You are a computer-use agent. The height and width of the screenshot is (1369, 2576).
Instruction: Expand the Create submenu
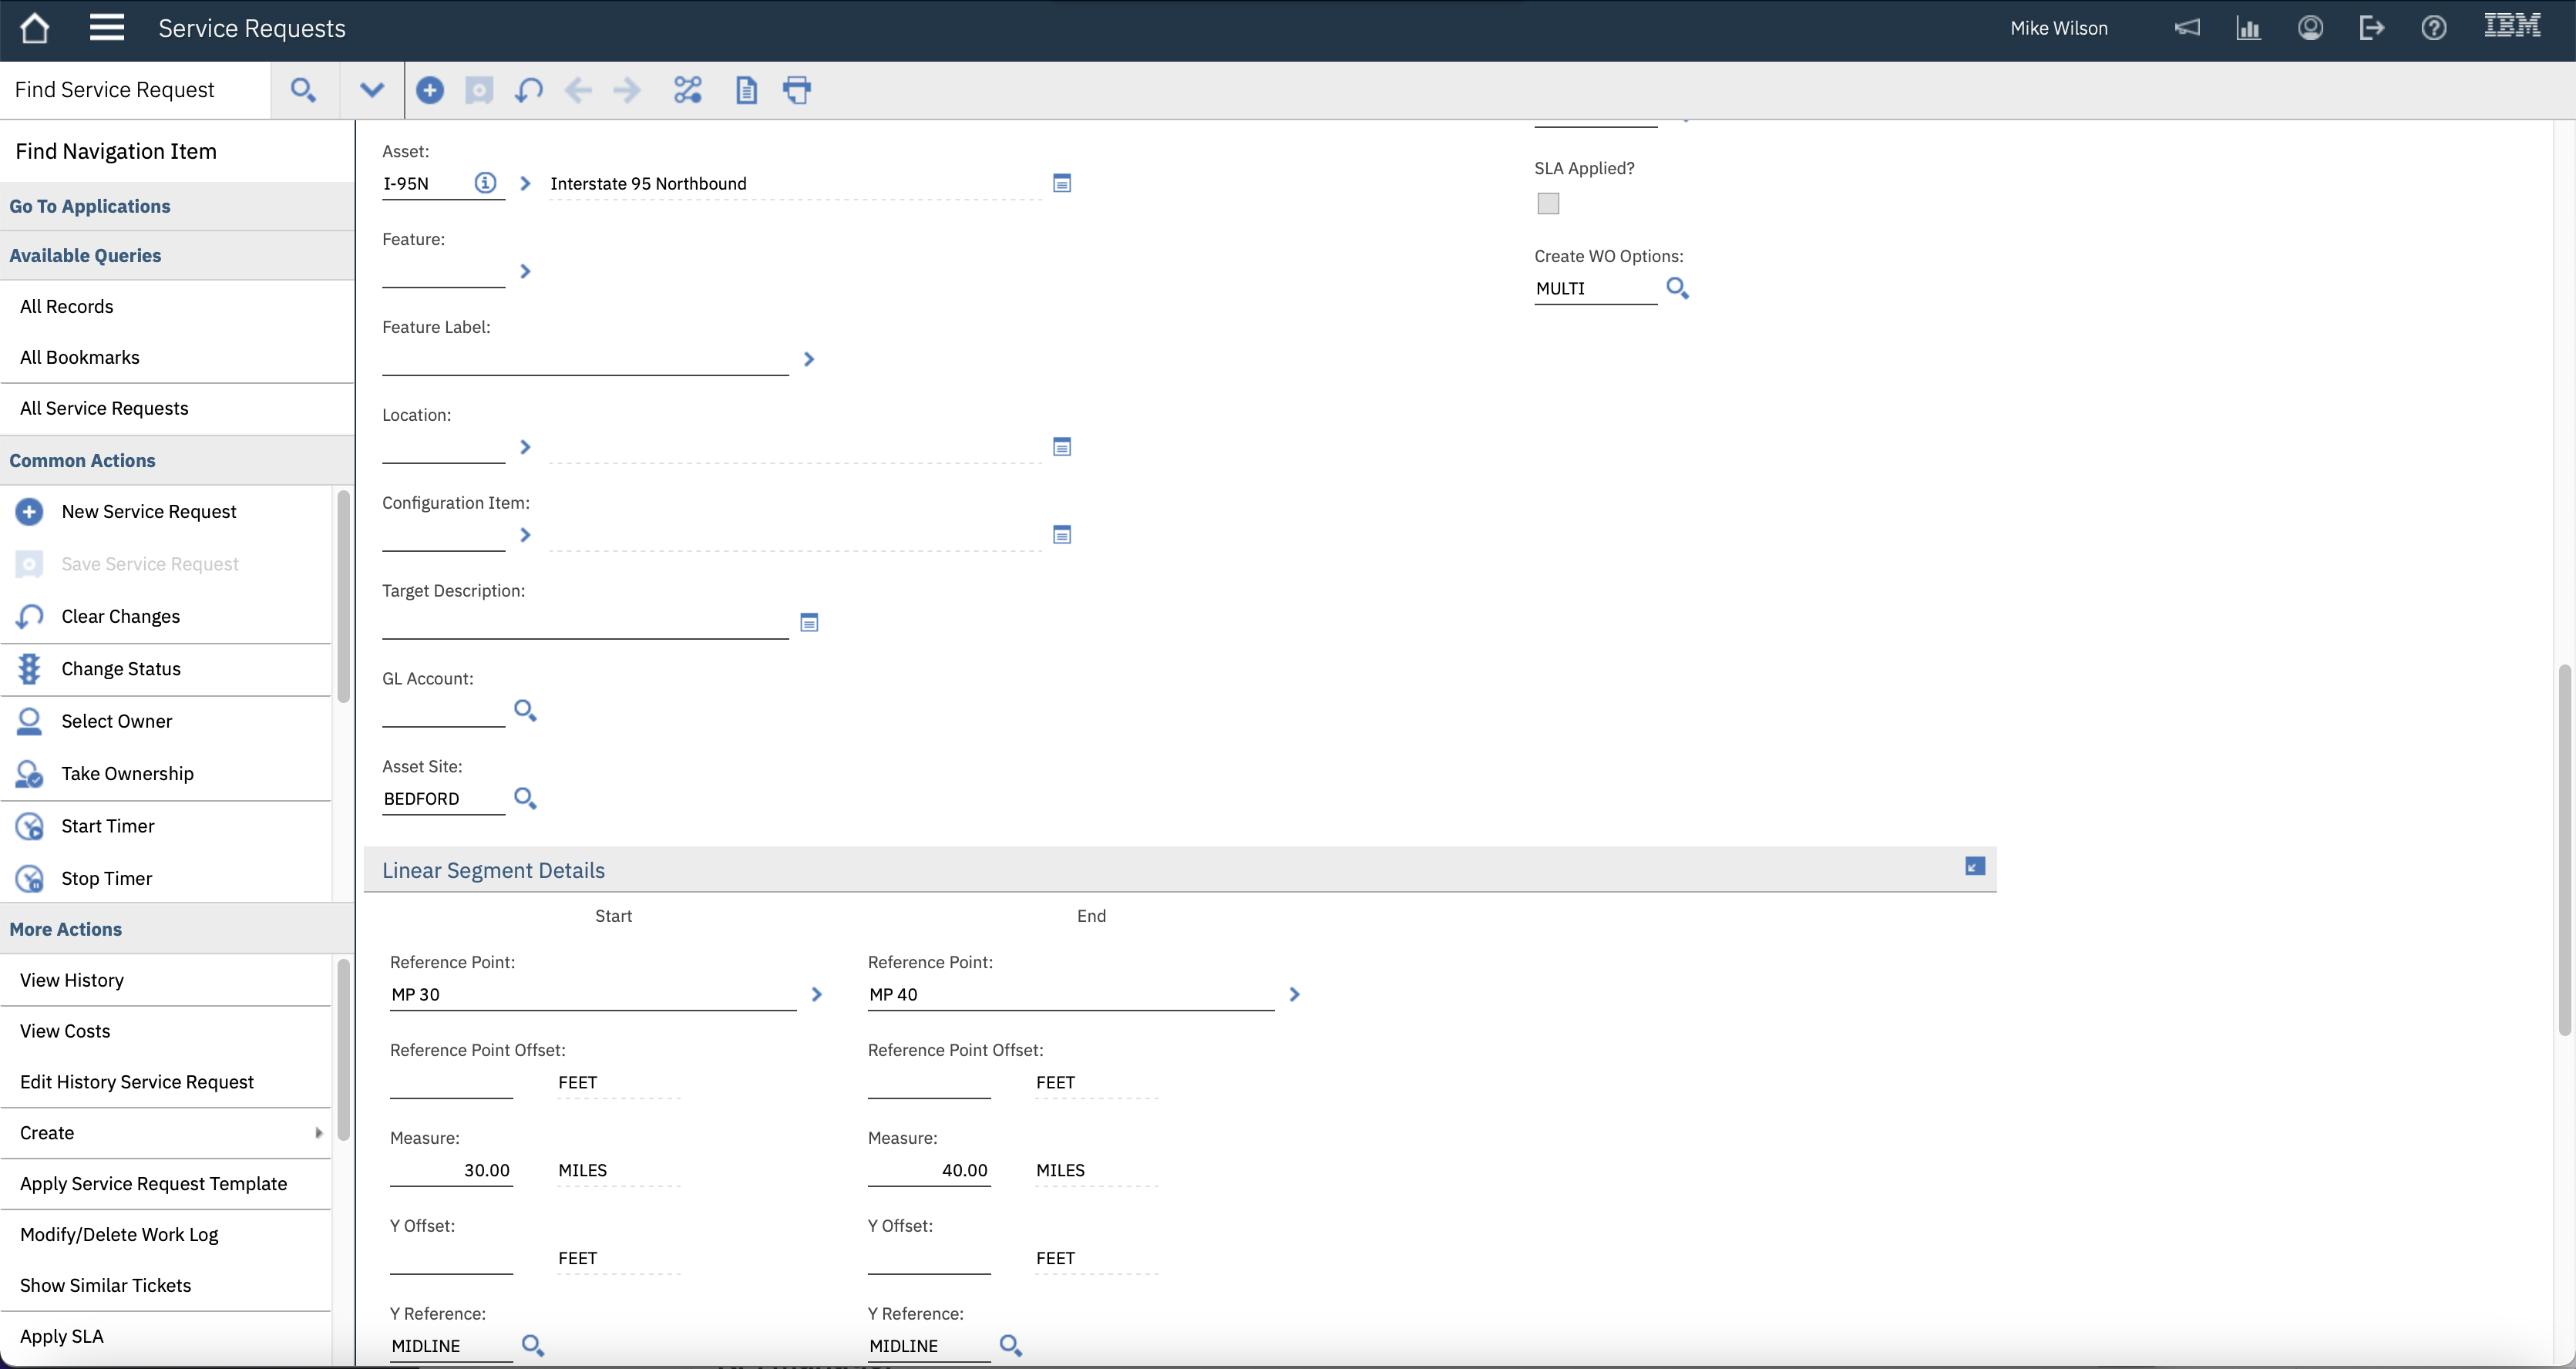tap(165, 1133)
